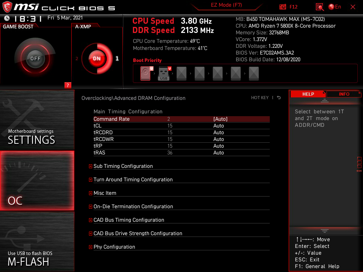The image size is (363, 272).
Task: Click the tCL timing label
Action: [x=97, y=126]
